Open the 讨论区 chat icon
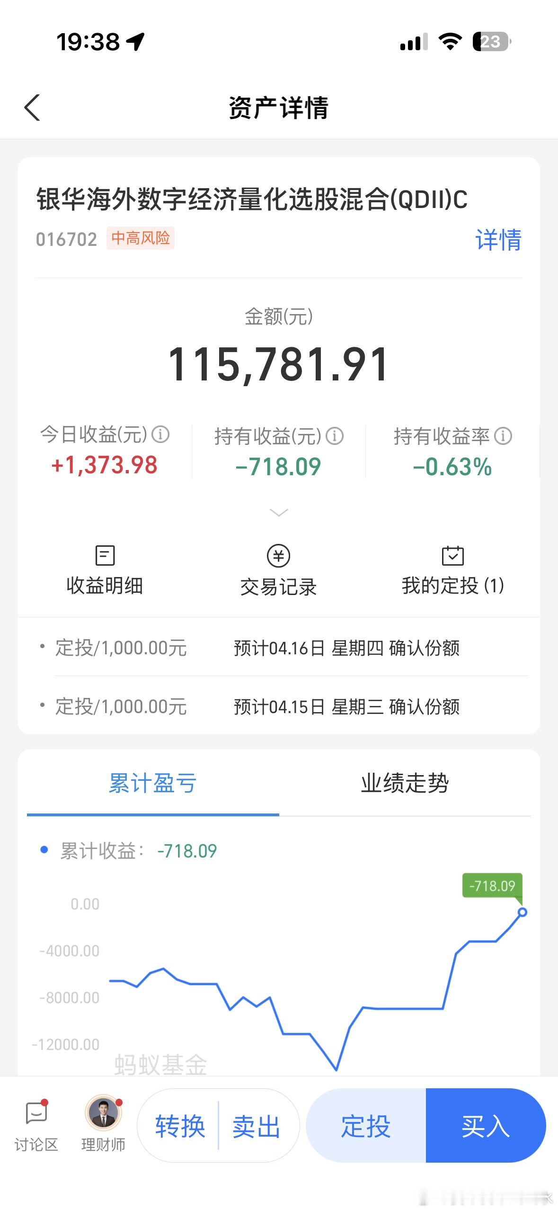This screenshot has width=558, height=1211. click(36, 1113)
